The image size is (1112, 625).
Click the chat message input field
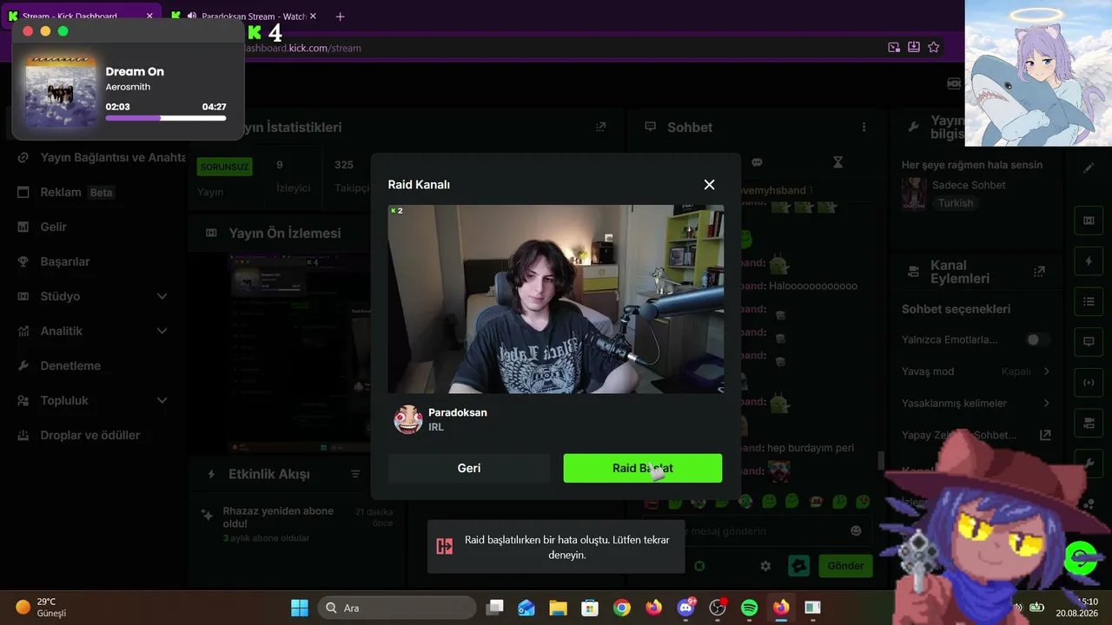point(756,530)
